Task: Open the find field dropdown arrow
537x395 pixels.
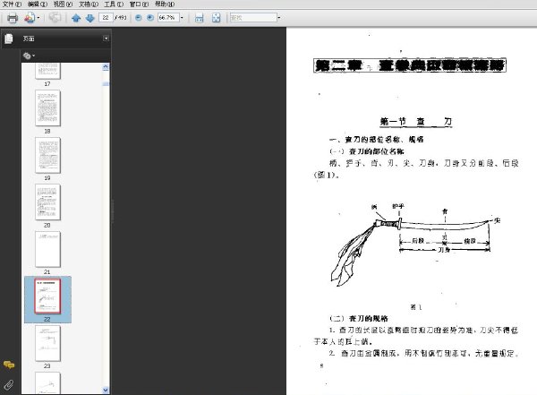Action: pos(279,18)
